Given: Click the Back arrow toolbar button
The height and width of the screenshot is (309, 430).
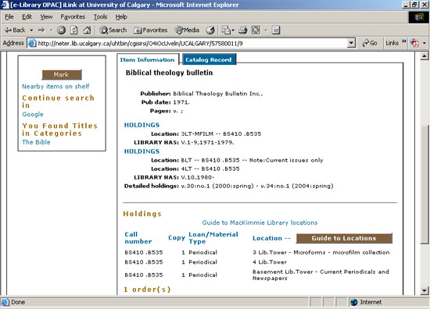Looking at the screenshot, I should coord(15,30).
